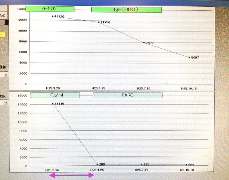Open the upper chart selection dropdown arrow
This screenshot has width=229, height=180.
(x=6, y=74)
